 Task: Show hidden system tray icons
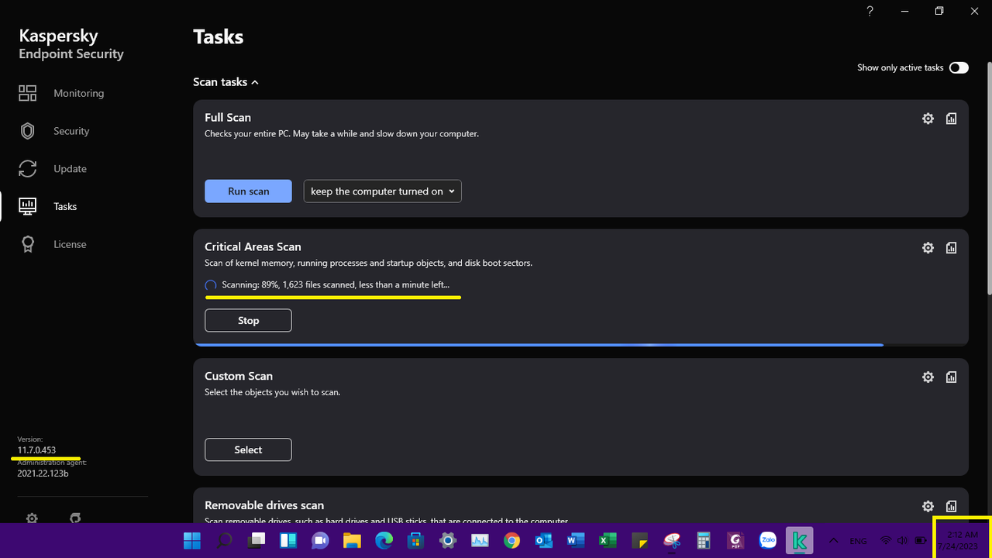tap(833, 540)
